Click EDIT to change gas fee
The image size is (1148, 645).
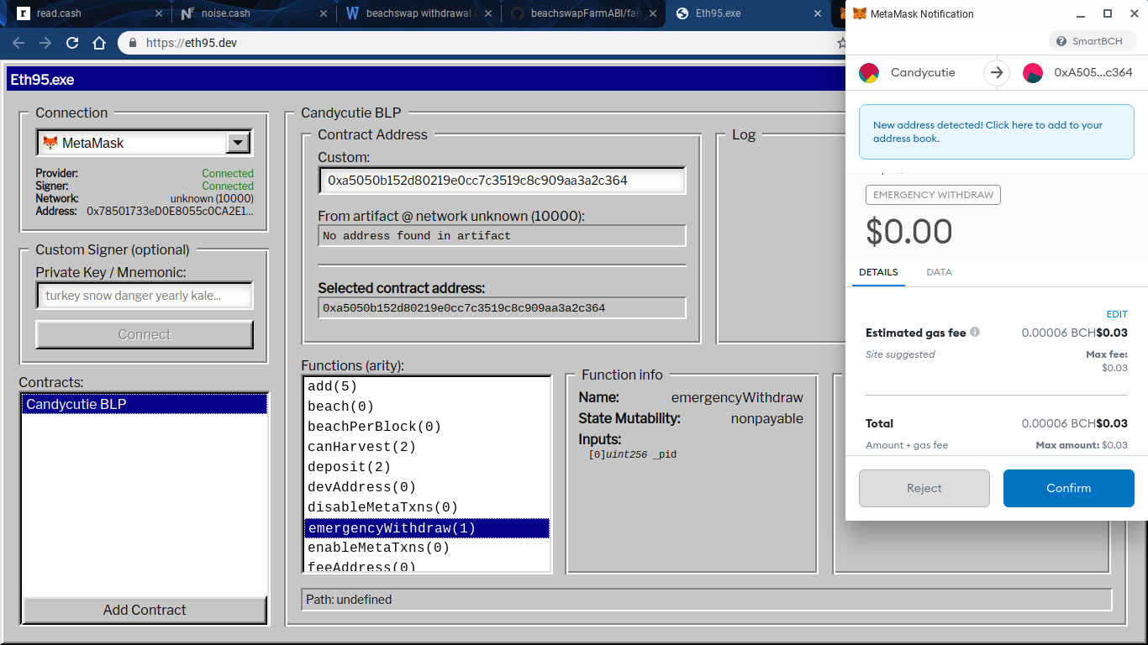[x=1117, y=314]
